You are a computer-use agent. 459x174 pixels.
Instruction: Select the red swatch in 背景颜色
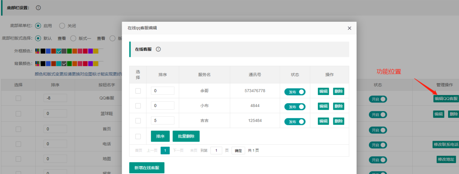click(x=85, y=64)
